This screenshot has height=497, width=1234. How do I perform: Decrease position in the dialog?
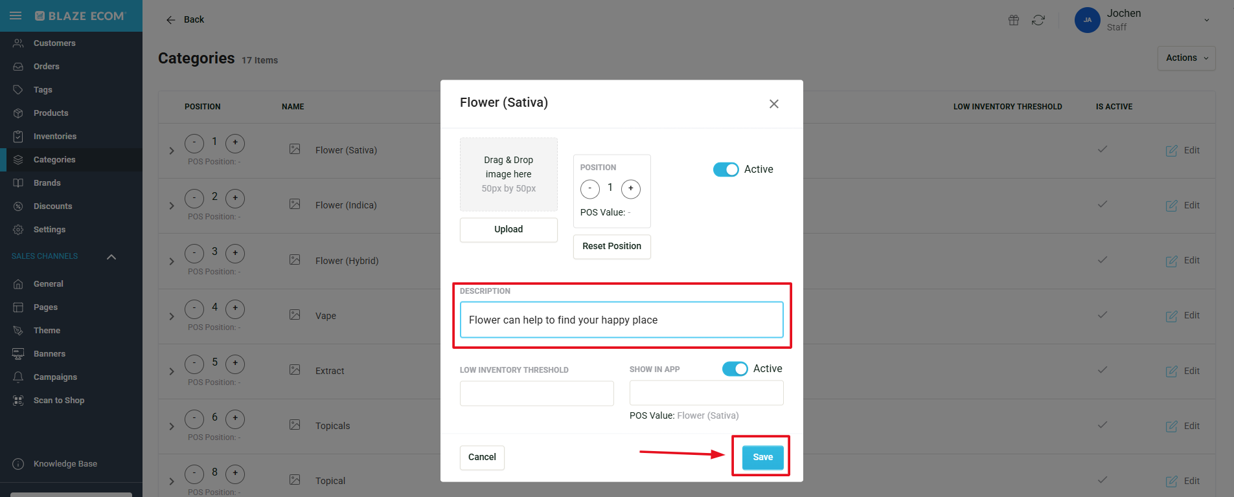[590, 189]
